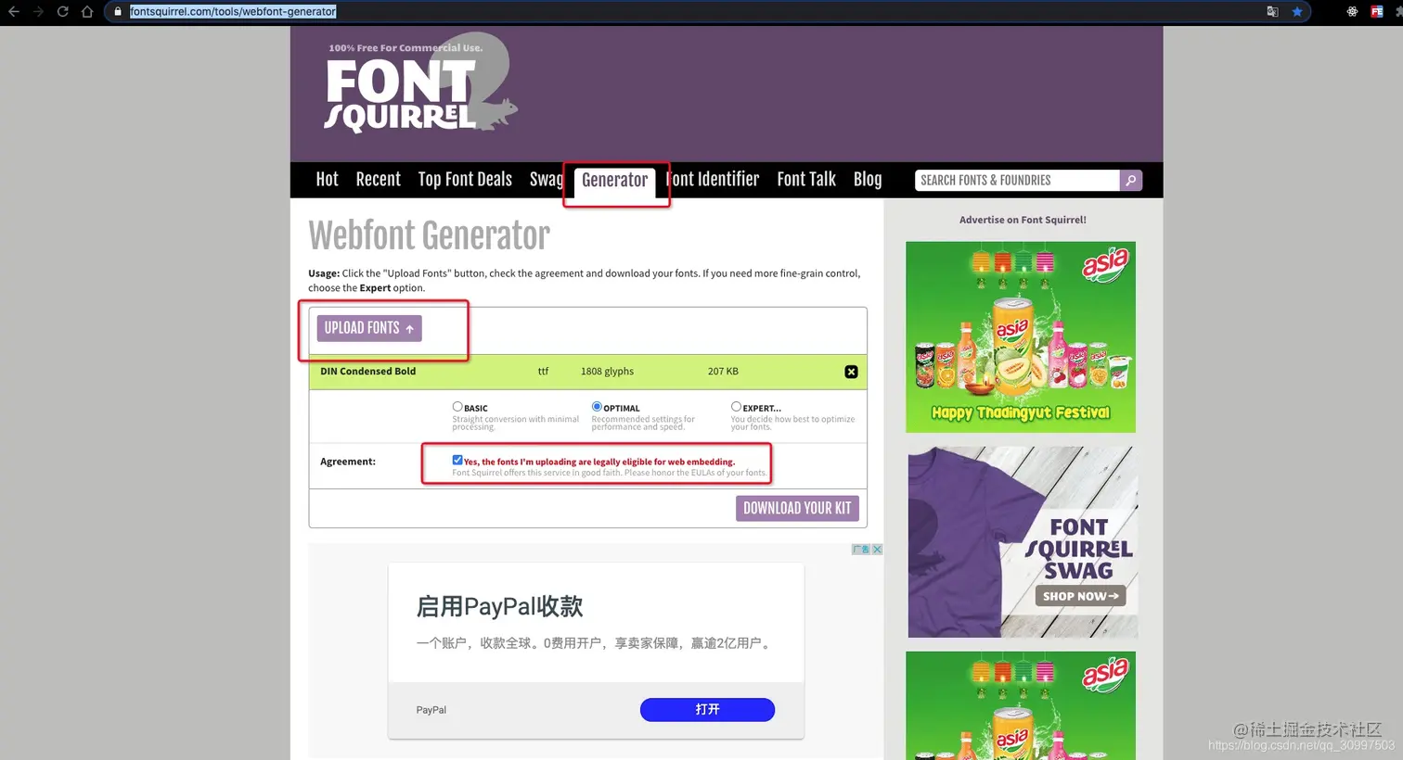This screenshot has height=760, width=1403.
Task: Click the Download Your Kit button
Action: [797, 508]
